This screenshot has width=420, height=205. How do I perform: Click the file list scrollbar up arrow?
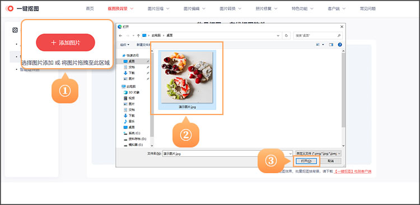point(343,51)
